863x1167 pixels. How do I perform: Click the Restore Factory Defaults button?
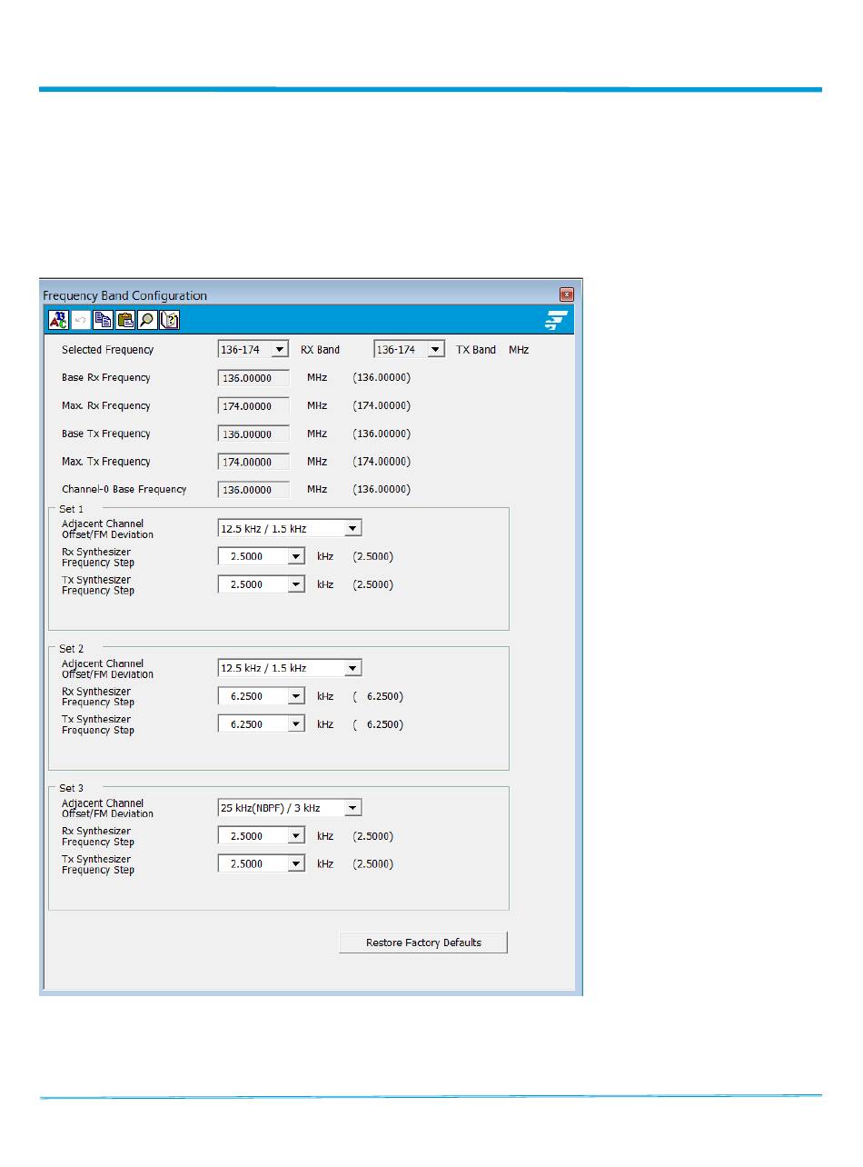[x=423, y=943]
